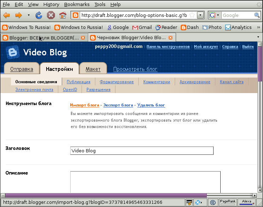Viewport: 263px width, 207px height.
Task: Open 'Мой аккаунт' link
Action: (206, 47)
